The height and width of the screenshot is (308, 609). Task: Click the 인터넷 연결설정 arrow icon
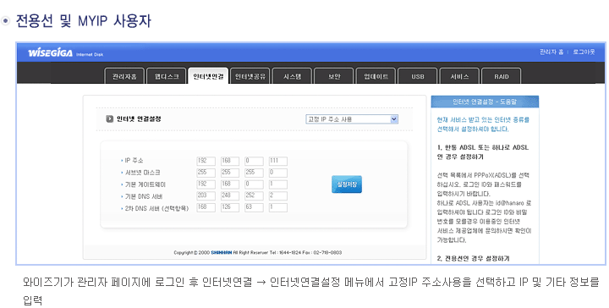(x=109, y=118)
